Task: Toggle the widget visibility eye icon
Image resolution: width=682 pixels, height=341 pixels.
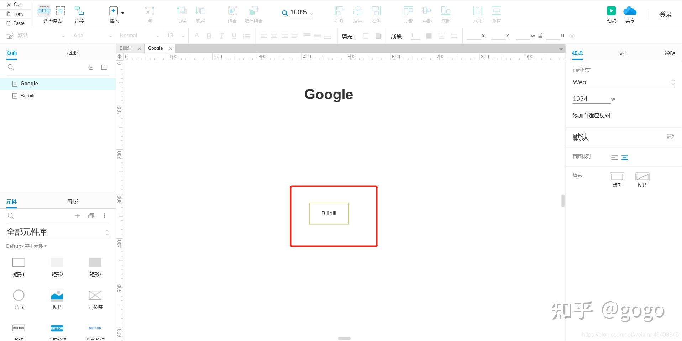Action: coord(572,36)
